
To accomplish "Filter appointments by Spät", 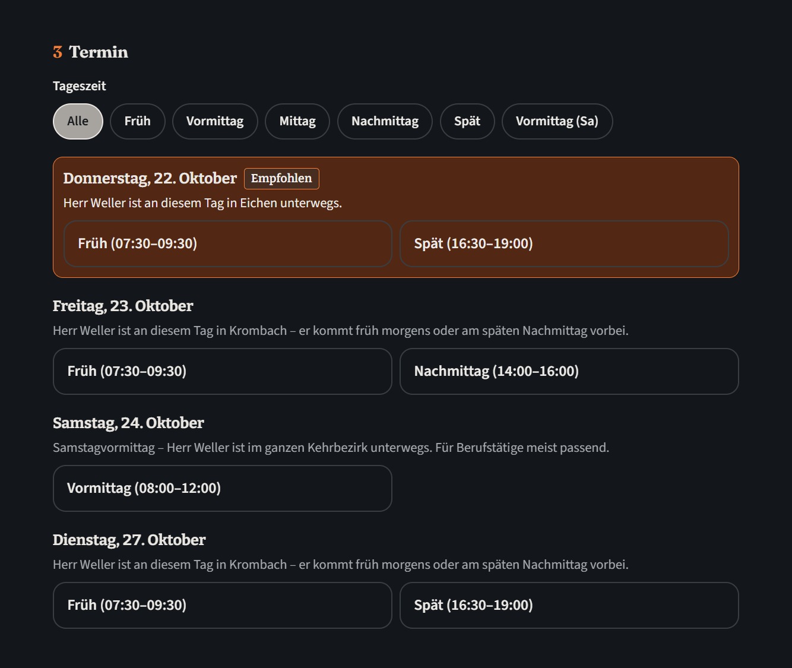I will coord(467,121).
